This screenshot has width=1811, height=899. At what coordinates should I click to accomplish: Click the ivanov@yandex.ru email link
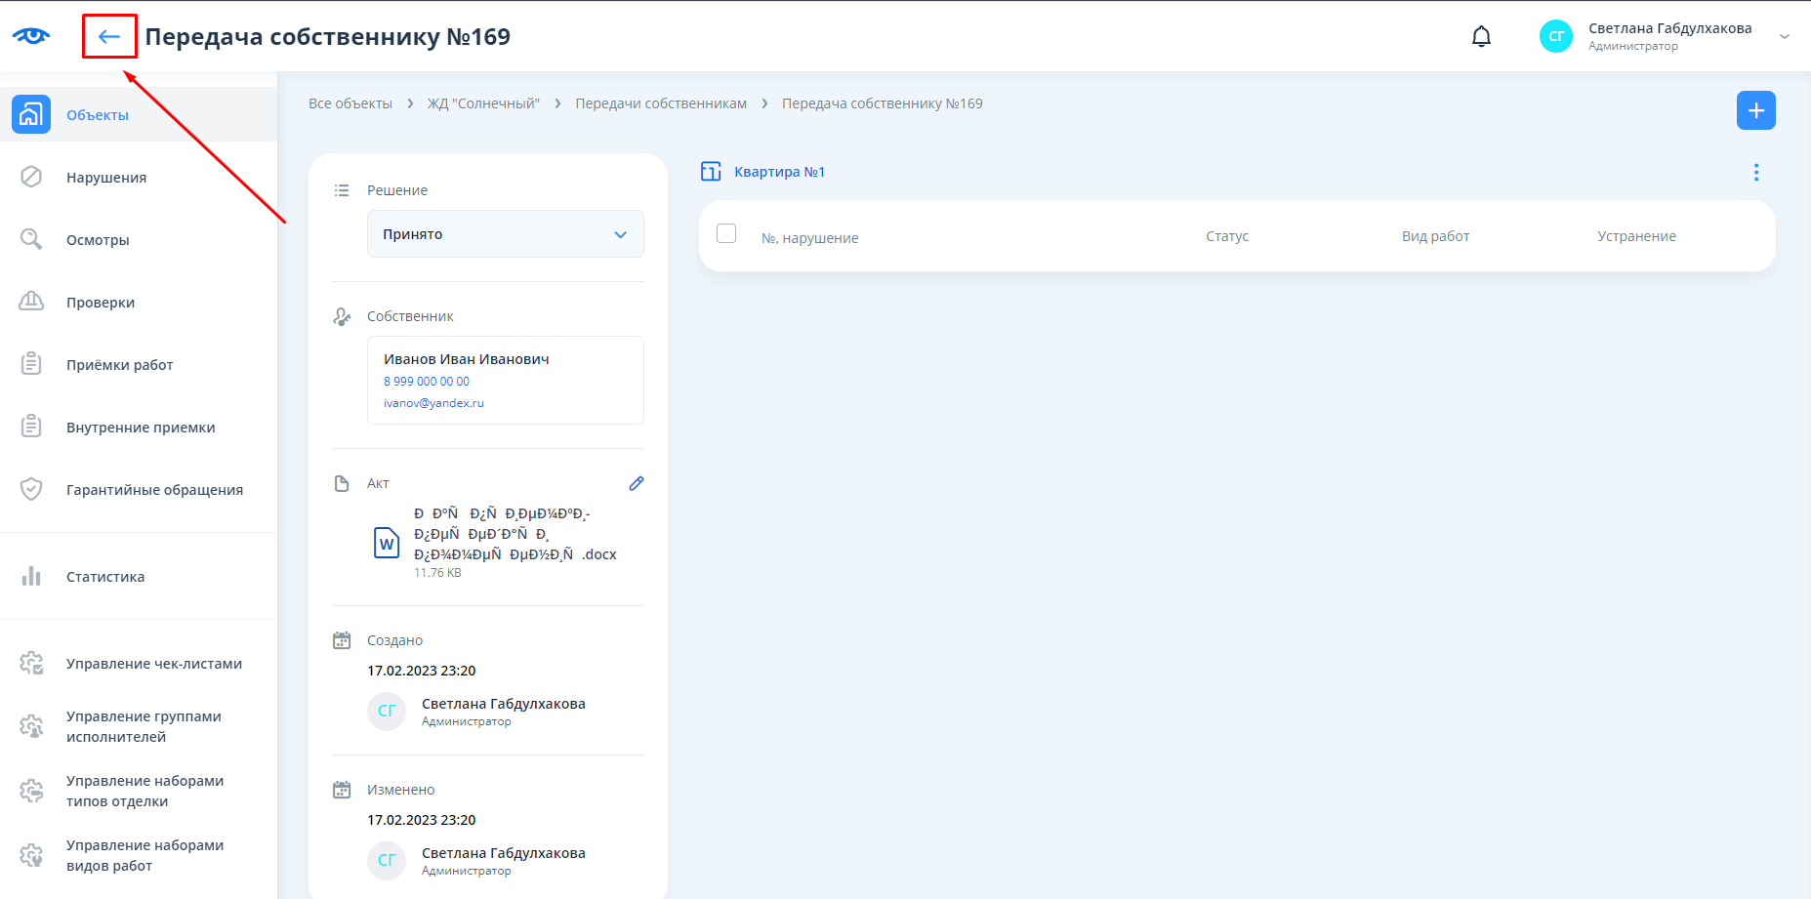pyautogui.click(x=433, y=403)
